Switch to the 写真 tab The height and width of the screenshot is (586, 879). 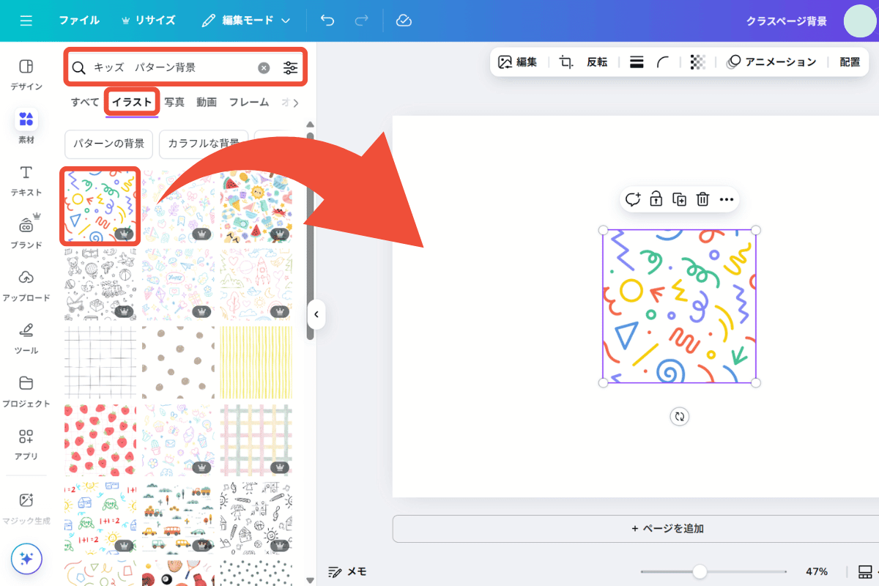[x=174, y=102]
